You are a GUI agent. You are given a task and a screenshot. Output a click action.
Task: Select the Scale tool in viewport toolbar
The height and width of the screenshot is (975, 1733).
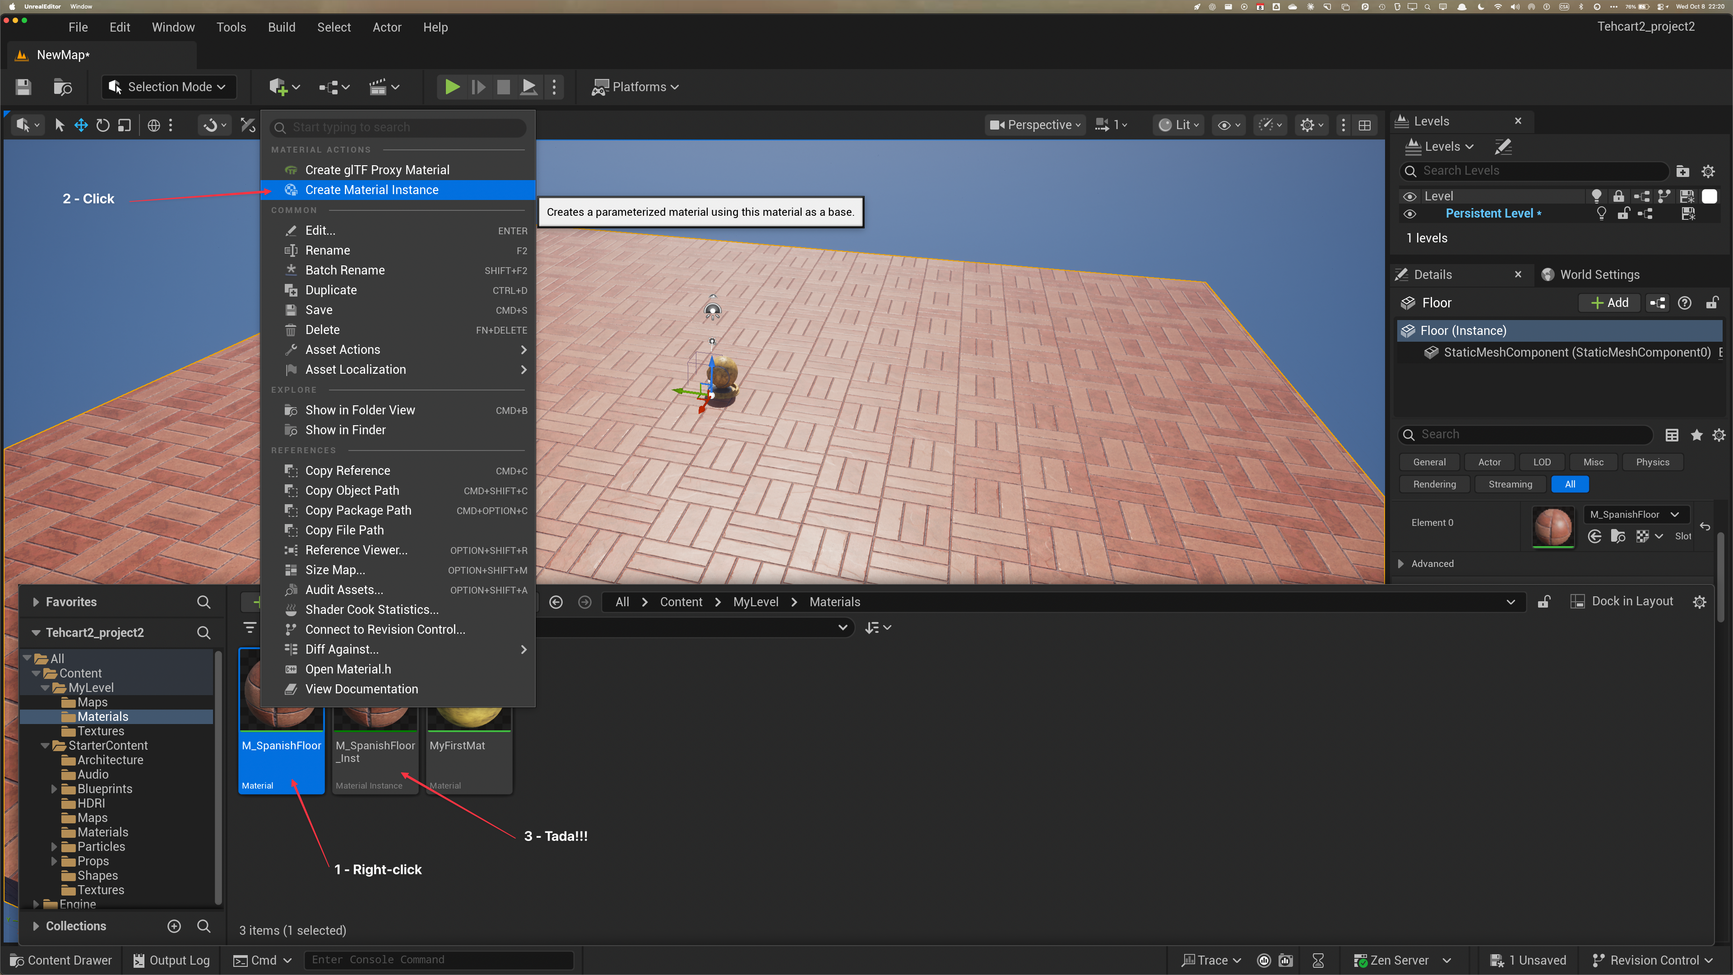click(125, 125)
